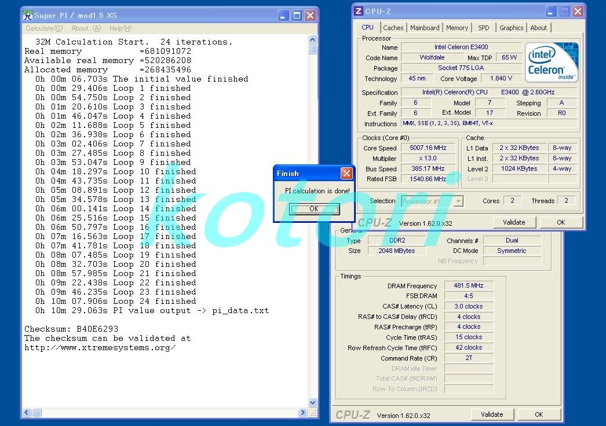Viewport: 606px width, 426px height.
Task: Click the horizontal scrollbar thumb in Super PI
Action: coord(36,413)
